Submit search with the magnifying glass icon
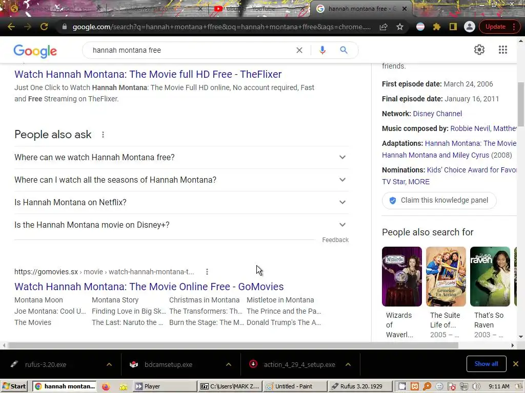 (344, 50)
